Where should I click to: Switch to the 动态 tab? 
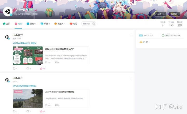[x=18, y=24]
